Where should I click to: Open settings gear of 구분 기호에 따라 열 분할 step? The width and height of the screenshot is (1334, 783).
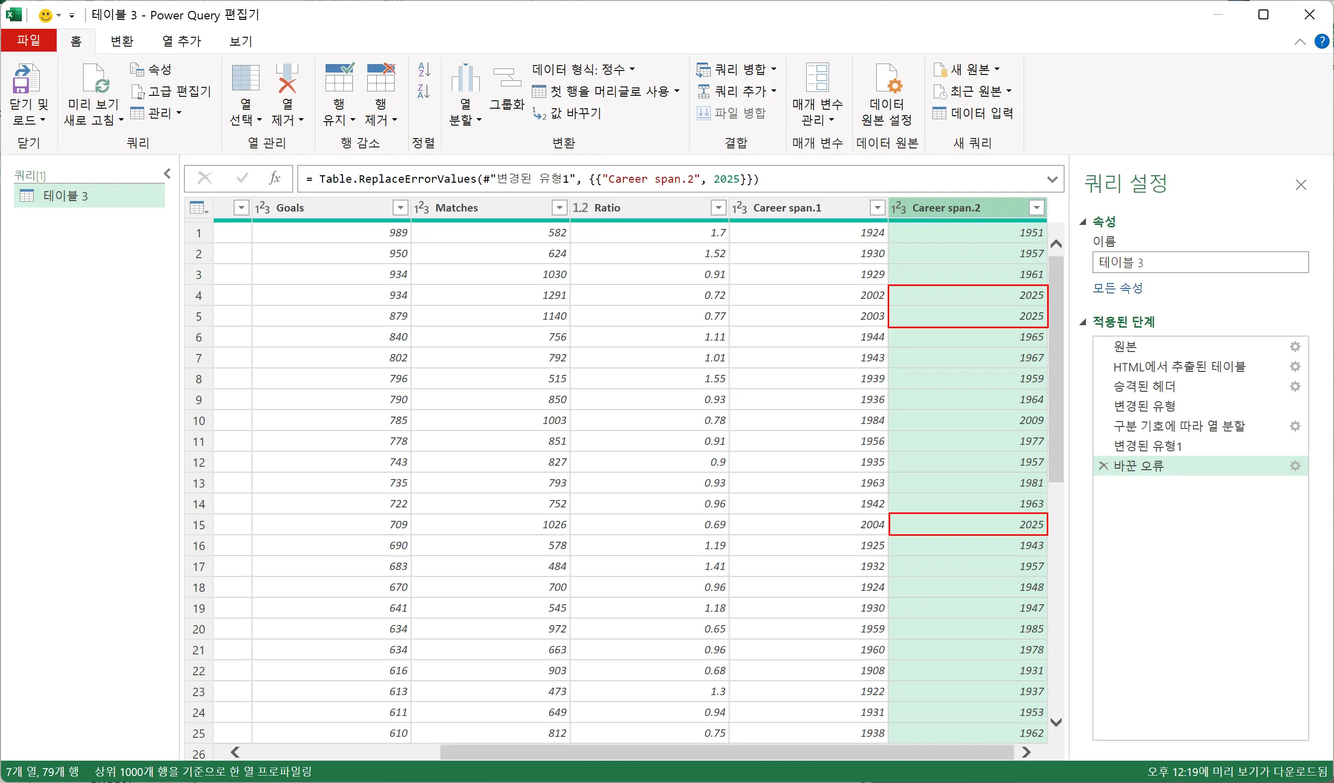pos(1295,426)
